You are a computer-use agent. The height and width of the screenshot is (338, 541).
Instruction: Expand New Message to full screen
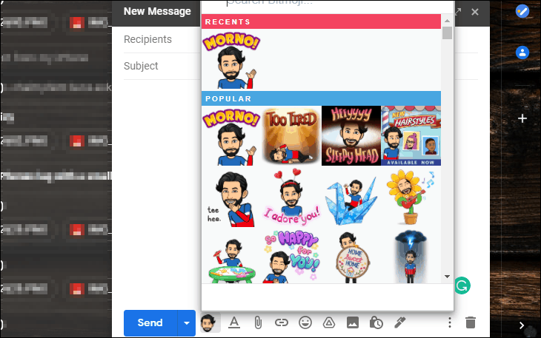pos(458,12)
